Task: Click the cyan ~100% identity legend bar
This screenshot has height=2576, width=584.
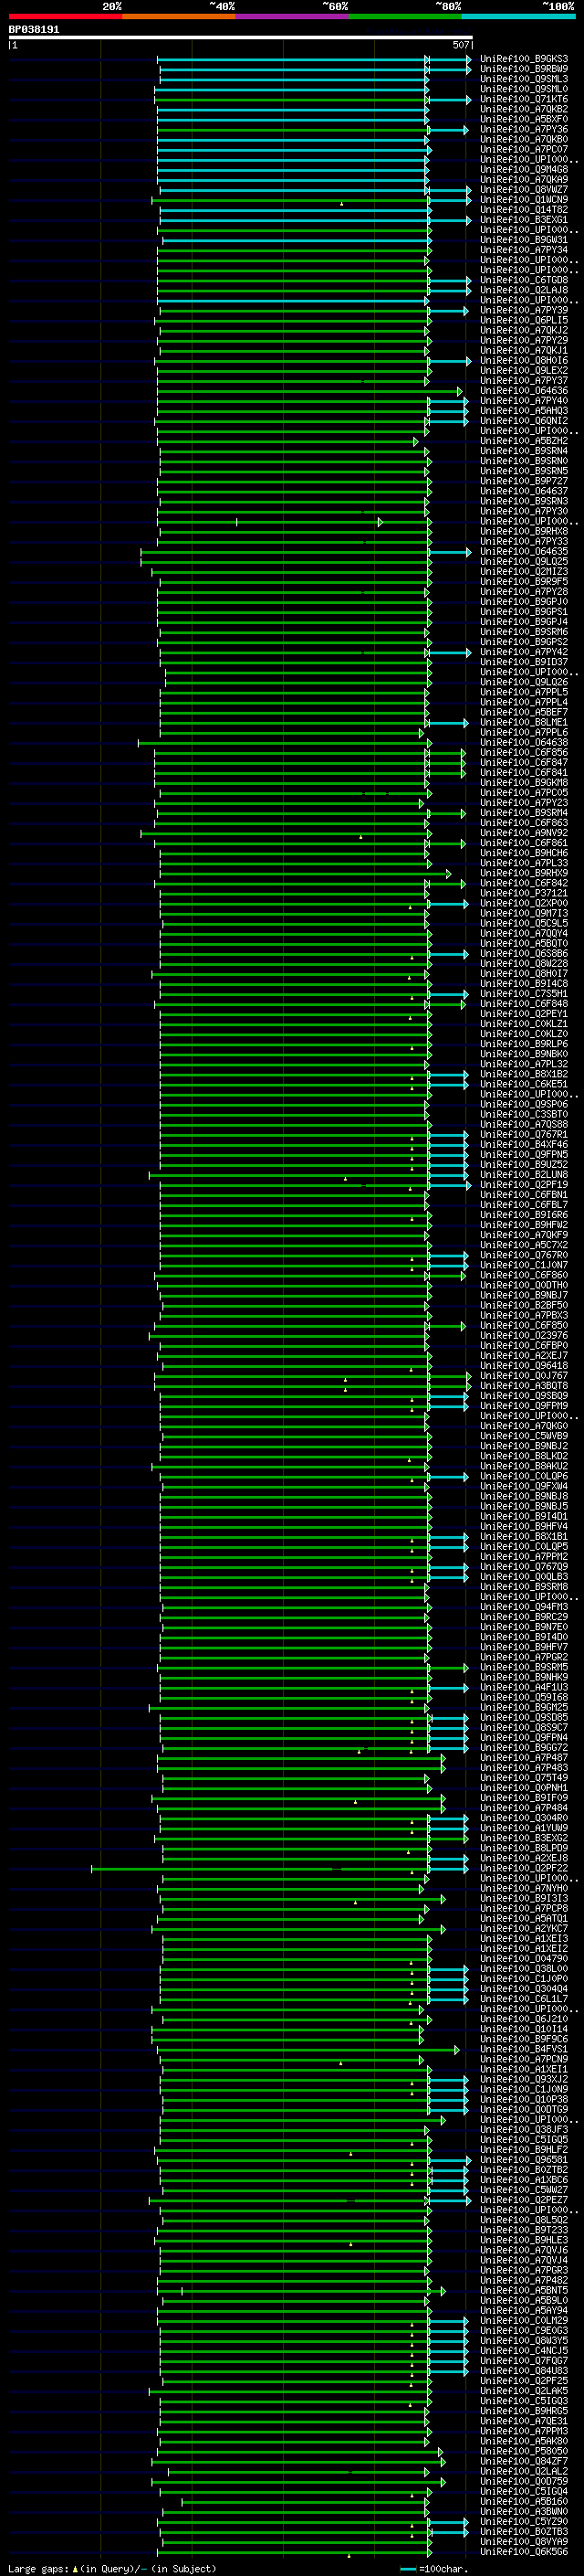Action: (x=518, y=16)
